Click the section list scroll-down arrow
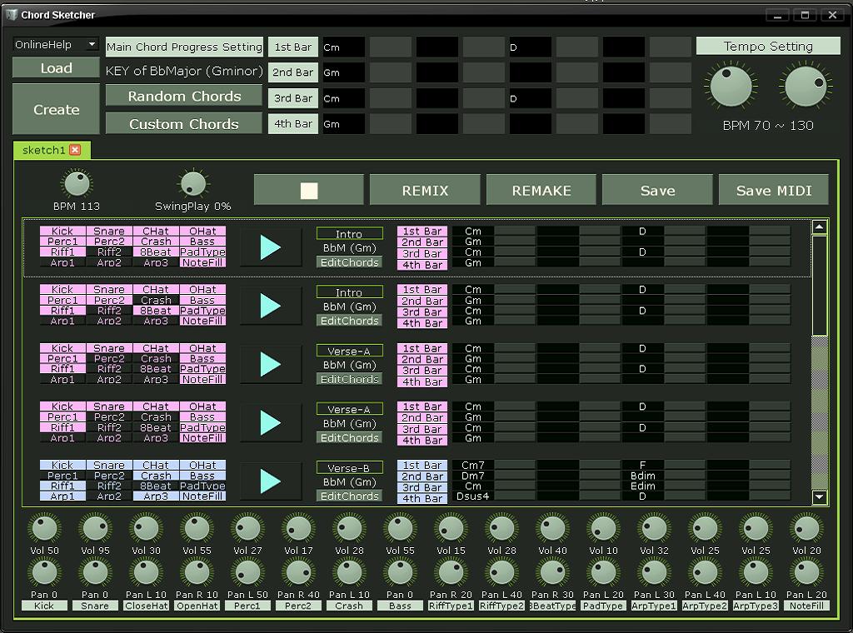The height and width of the screenshot is (633, 853). 820,496
